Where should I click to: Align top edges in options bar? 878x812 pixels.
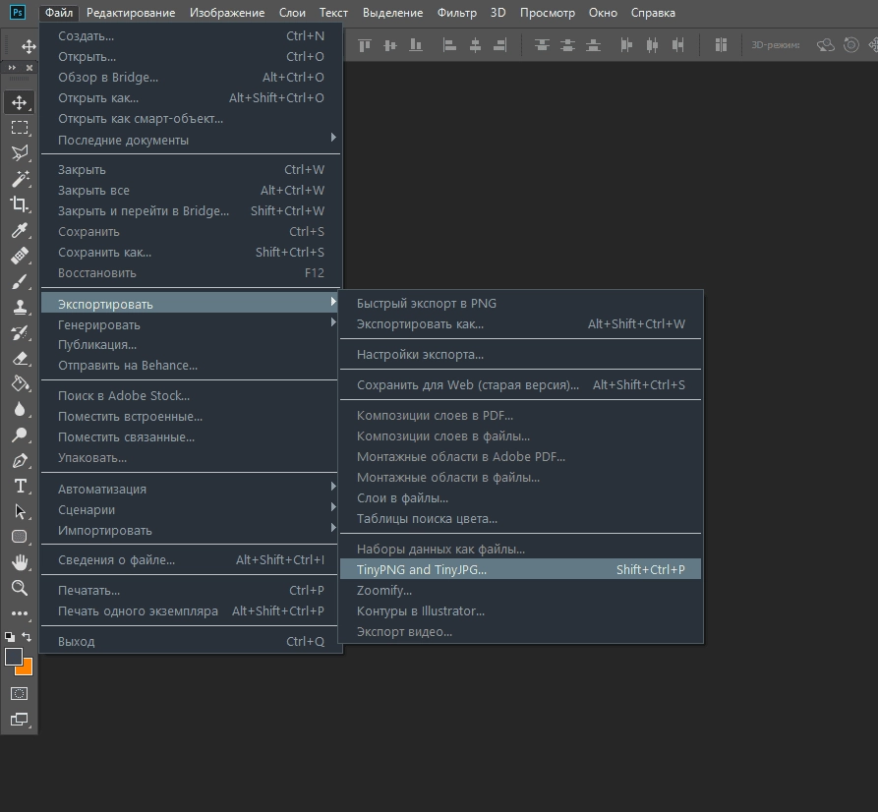click(365, 45)
